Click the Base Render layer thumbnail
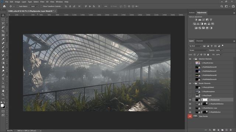 pyautogui.click(x=195, y=116)
